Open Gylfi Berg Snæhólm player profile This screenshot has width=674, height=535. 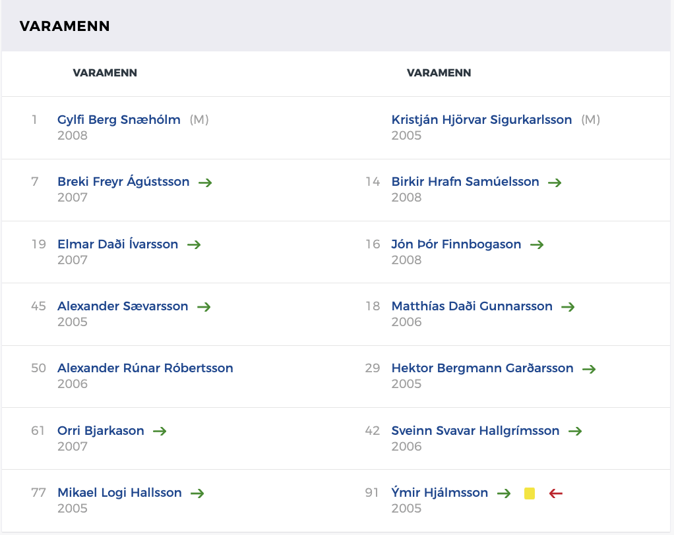pyautogui.click(x=119, y=120)
